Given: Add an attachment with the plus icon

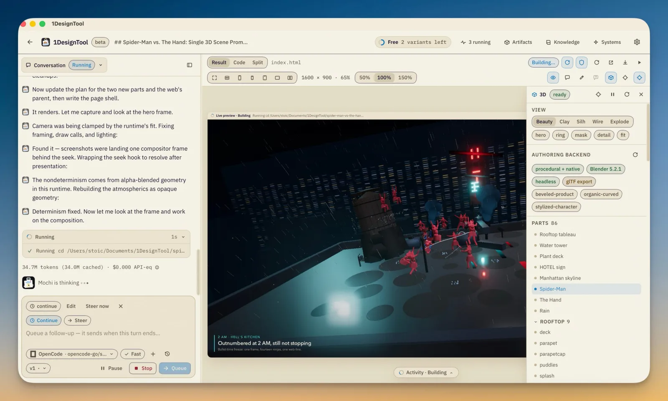Looking at the screenshot, I should point(153,354).
